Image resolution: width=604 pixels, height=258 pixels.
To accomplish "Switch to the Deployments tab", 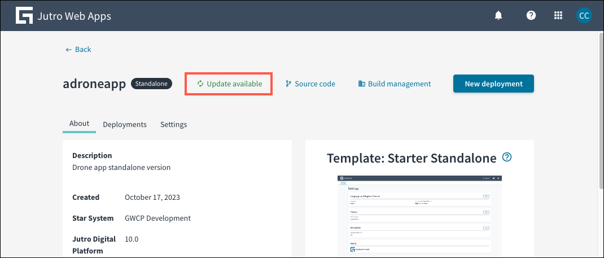I will pyautogui.click(x=125, y=124).
